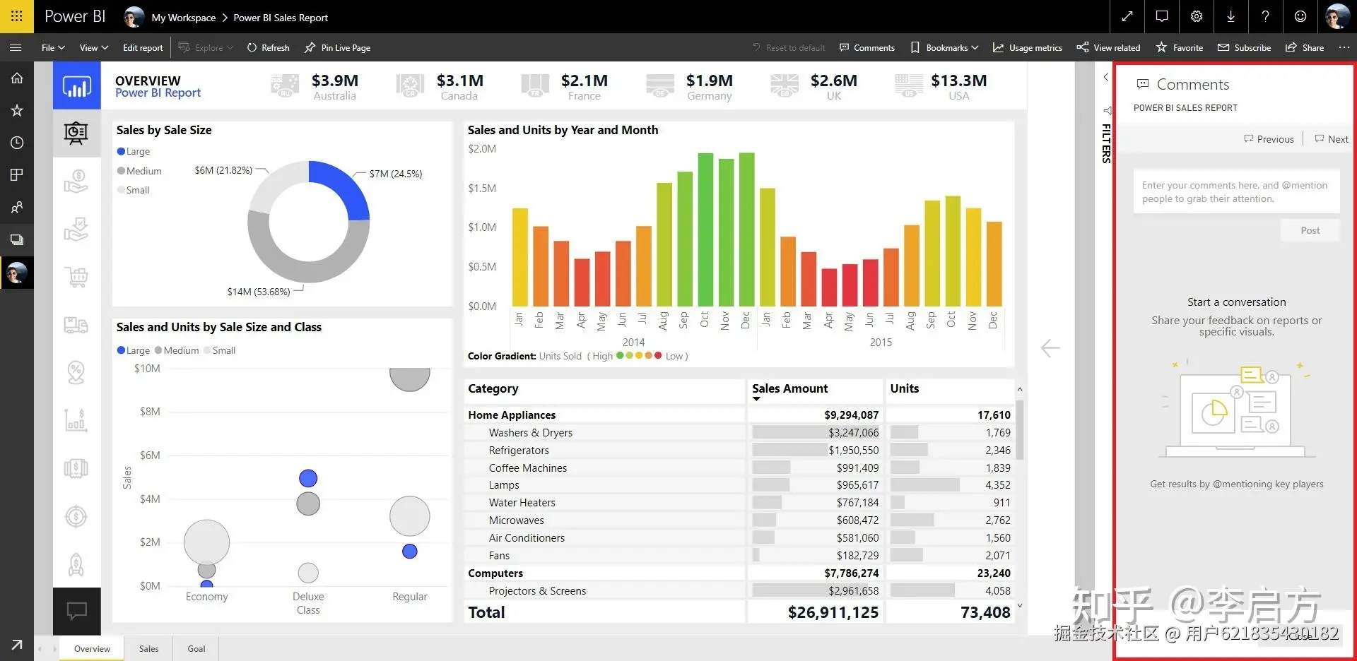This screenshot has width=1357, height=661.
Task: Click Edit report in toolbar
Action: [143, 47]
